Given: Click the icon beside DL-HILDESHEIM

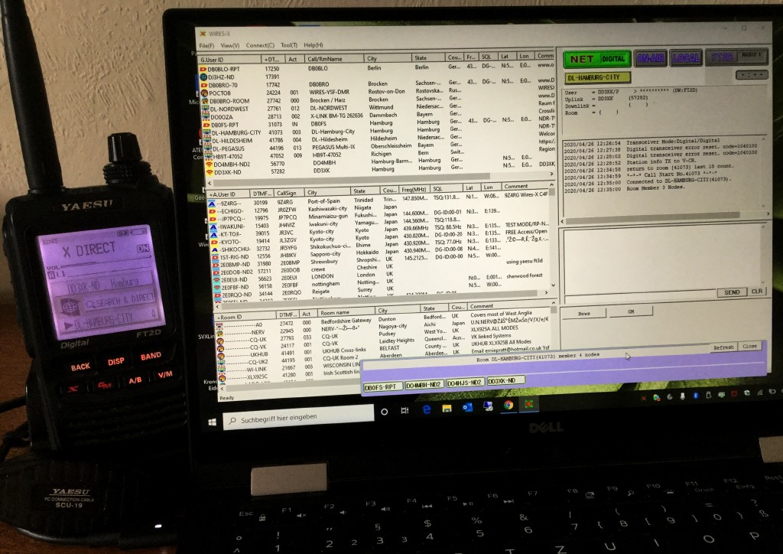Looking at the screenshot, I should pos(207,140).
